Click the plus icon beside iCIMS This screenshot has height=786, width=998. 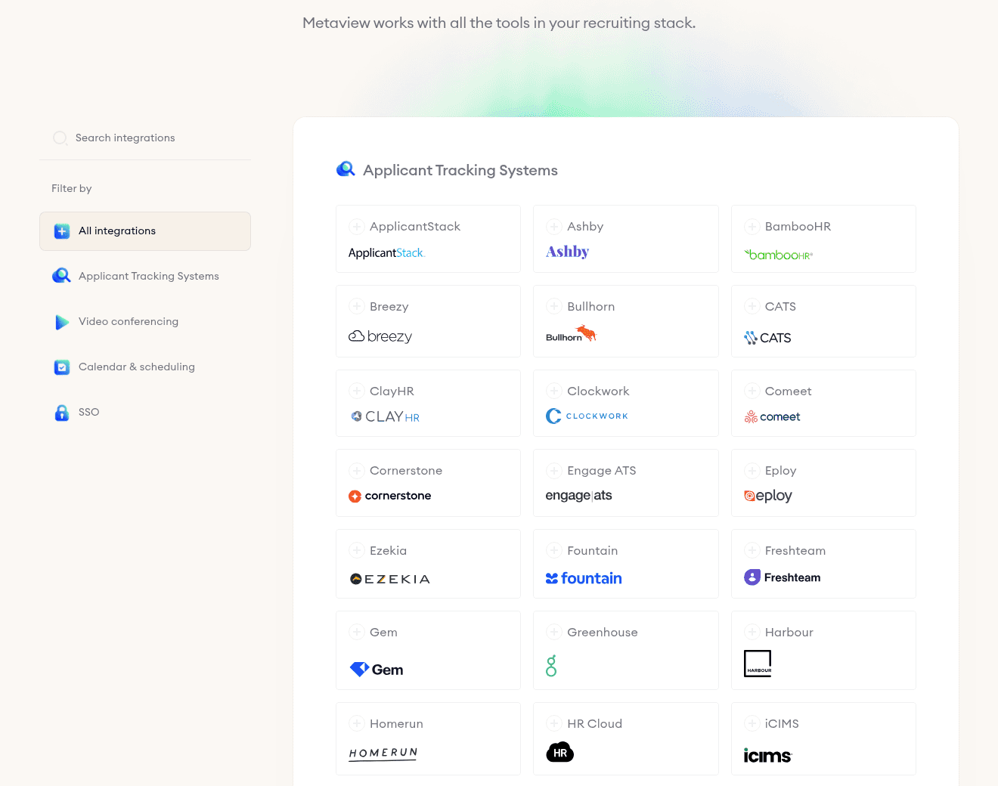point(752,724)
